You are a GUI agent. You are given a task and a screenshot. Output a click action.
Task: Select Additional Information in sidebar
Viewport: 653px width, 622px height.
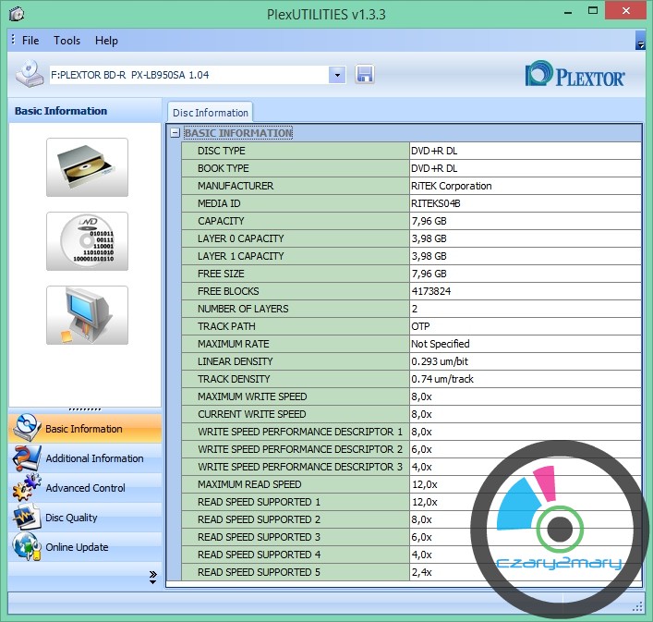click(x=94, y=458)
